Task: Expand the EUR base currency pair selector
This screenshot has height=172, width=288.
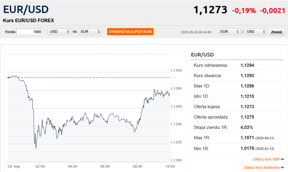Action: (229, 32)
